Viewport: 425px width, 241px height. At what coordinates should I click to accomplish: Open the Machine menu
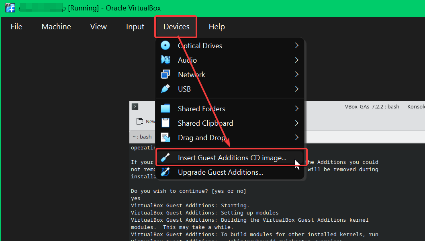[x=56, y=27]
